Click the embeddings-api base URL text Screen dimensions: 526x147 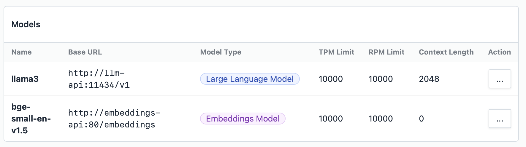(x=114, y=119)
